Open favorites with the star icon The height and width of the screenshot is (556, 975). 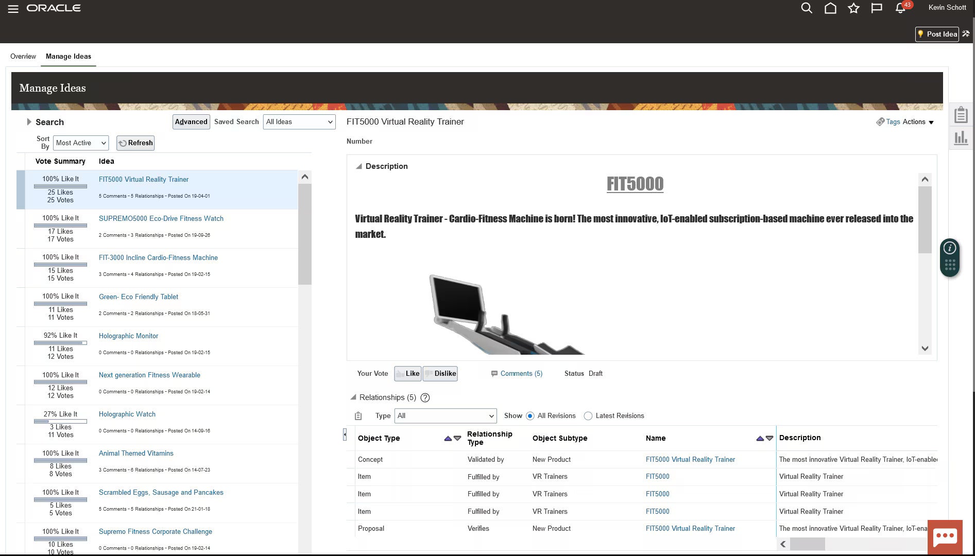pyautogui.click(x=853, y=8)
